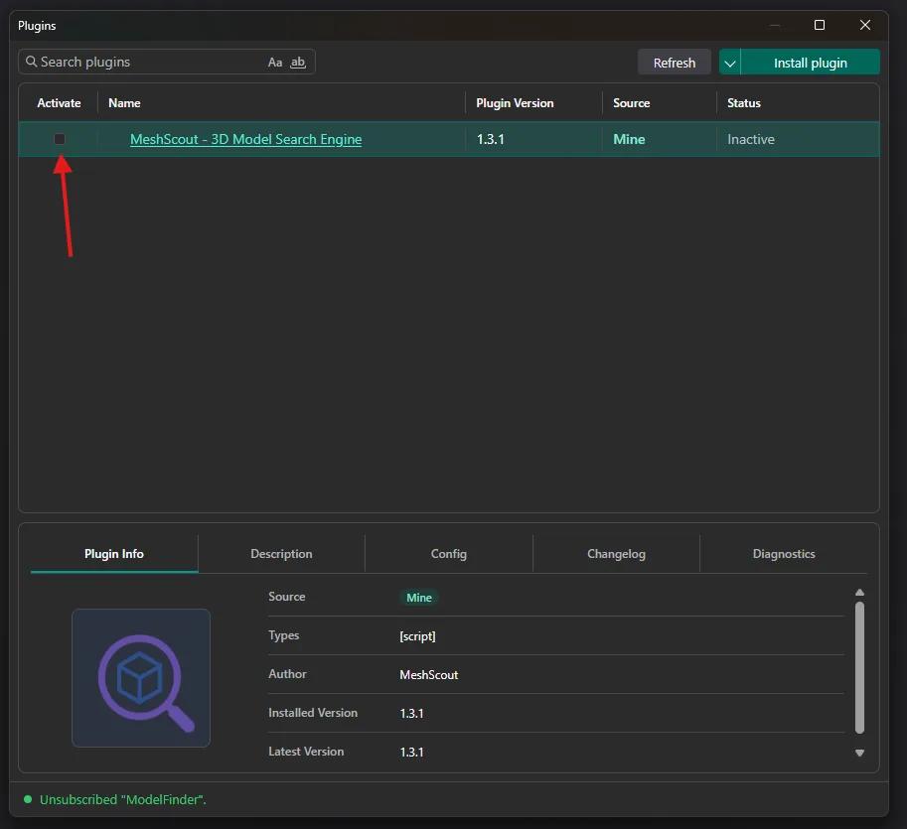Sort by the Name column header

coord(124,103)
